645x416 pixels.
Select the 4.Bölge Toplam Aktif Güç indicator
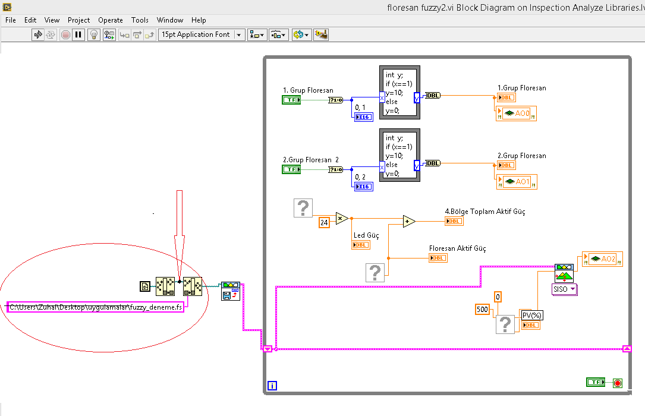coord(454,221)
